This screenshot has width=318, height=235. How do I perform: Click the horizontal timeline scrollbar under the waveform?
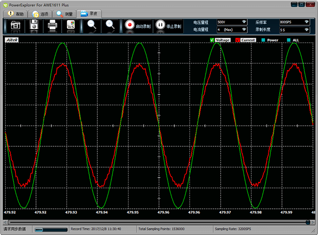159,221
